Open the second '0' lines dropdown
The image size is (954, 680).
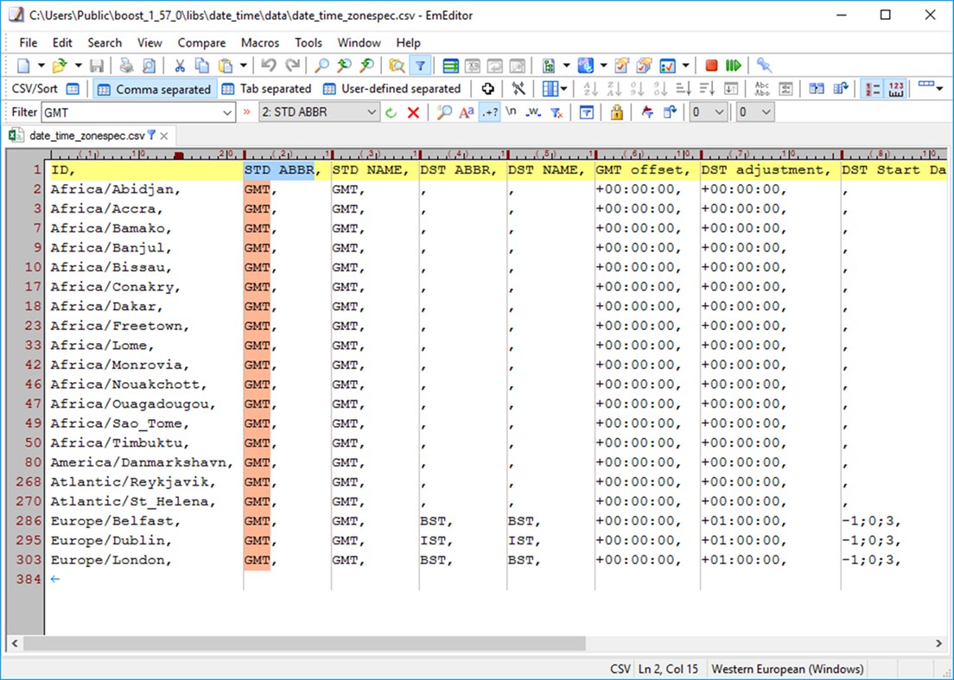click(755, 112)
